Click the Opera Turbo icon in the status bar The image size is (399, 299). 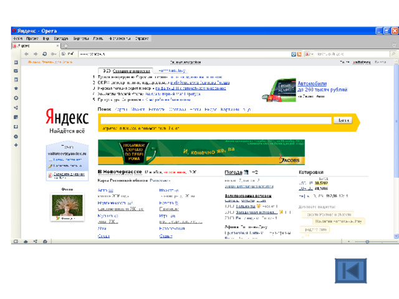pos(45,242)
